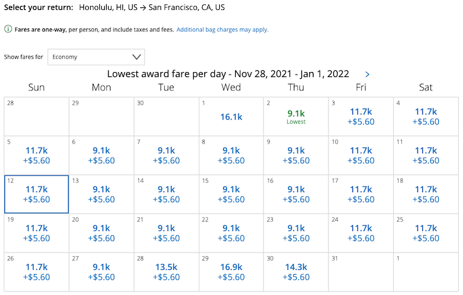
Task: Choose December 20 Monday 9.1k fare
Action: pos(101,233)
